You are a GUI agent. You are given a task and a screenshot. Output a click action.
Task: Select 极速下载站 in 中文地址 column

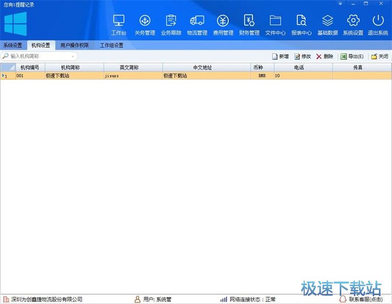206,75
